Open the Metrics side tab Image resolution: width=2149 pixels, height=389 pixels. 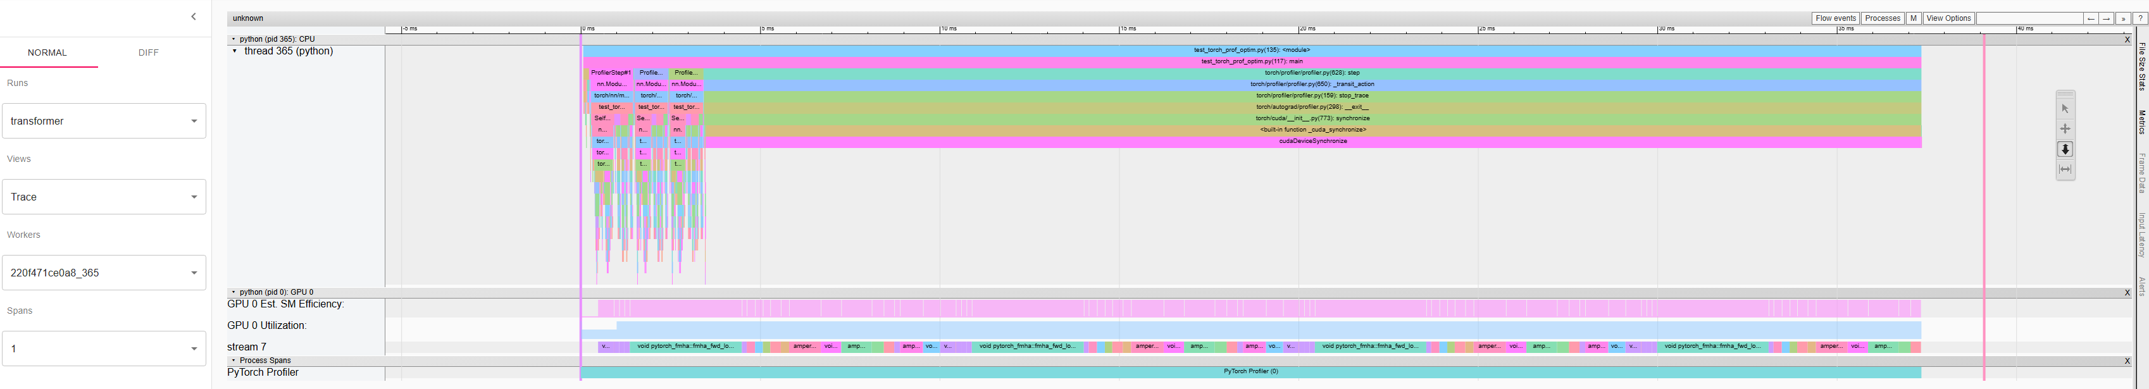2141,121
